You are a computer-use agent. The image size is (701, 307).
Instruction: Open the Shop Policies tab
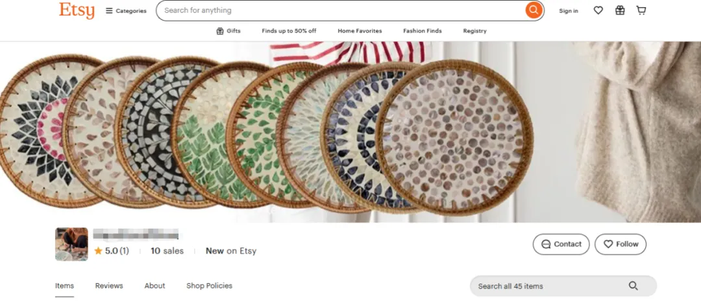[209, 286]
